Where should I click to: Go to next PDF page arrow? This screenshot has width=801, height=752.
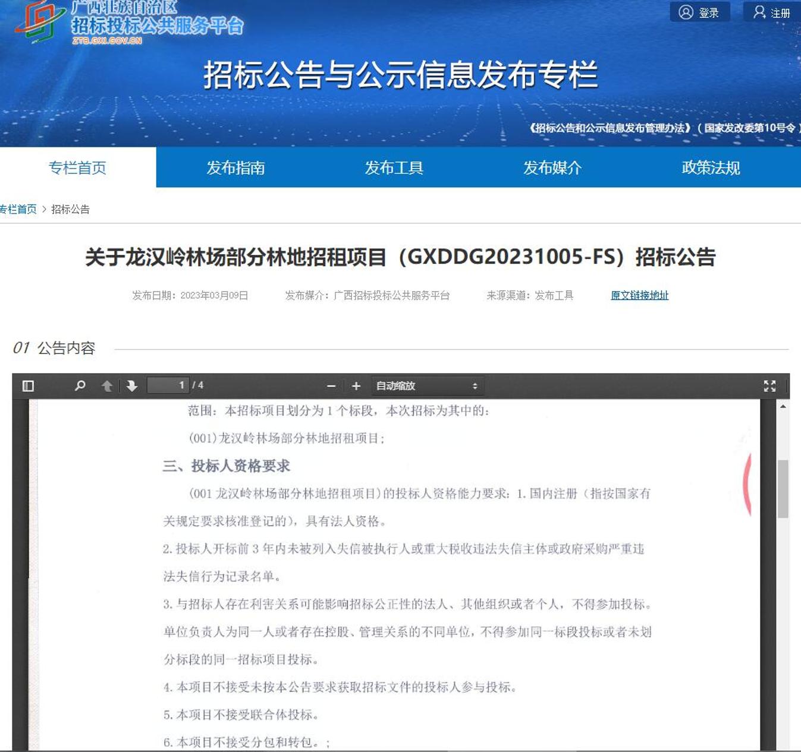tap(132, 386)
